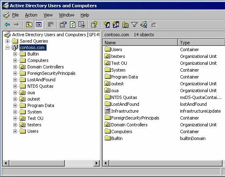Click the grayed Copy toolbar icon

(51, 25)
